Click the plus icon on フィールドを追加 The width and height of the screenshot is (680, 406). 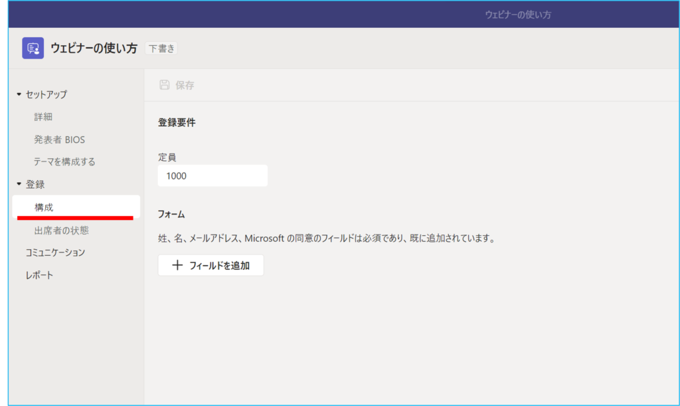177,266
